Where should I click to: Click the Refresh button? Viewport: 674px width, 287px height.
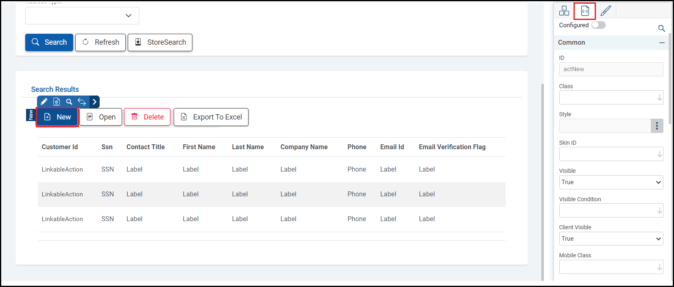pos(100,42)
